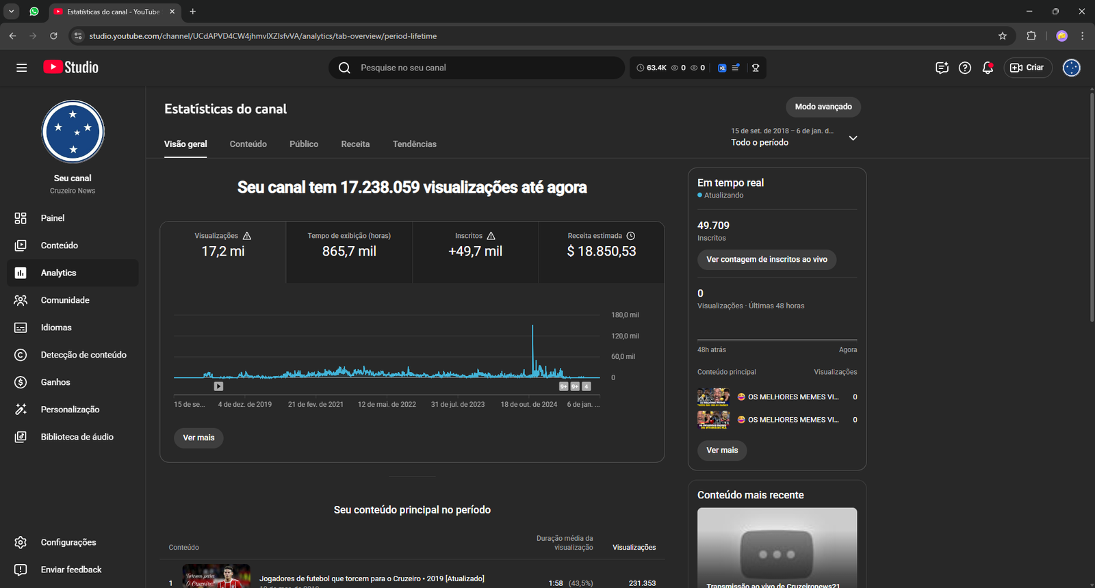
Task: Expand the Todo o período date dropdown
Action: tap(853, 138)
